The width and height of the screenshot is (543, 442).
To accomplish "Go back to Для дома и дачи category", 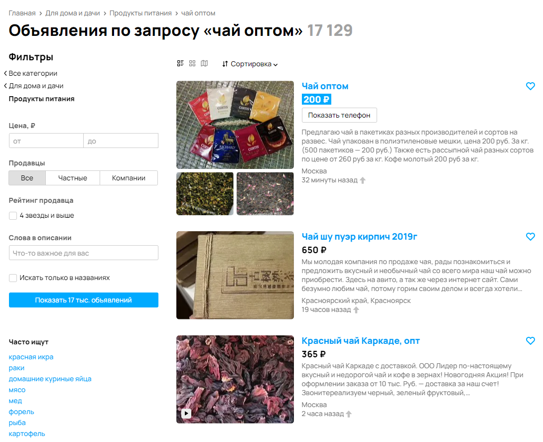I will 33,86.
